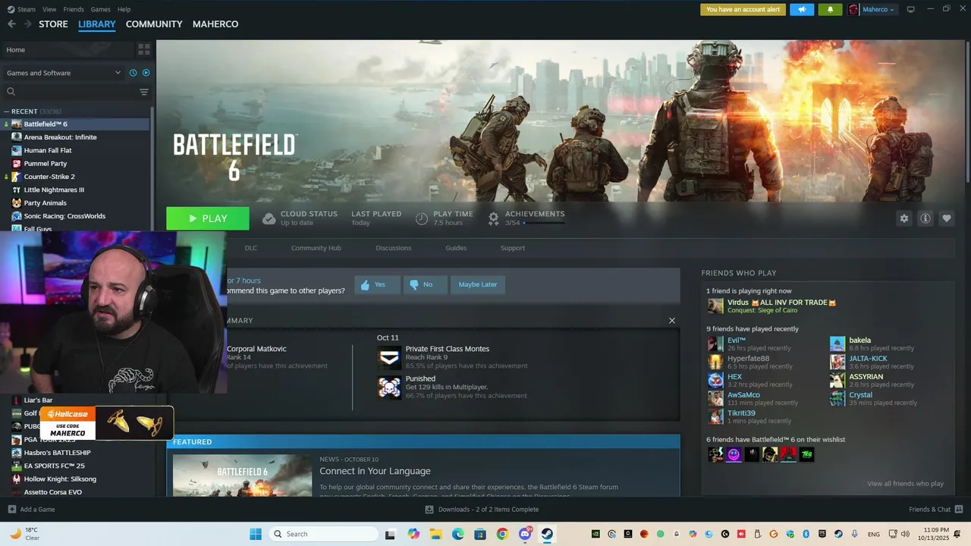Open the blue announcements megaphone icon
The width and height of the screenshot is (971, 546).
coord(802,10)
